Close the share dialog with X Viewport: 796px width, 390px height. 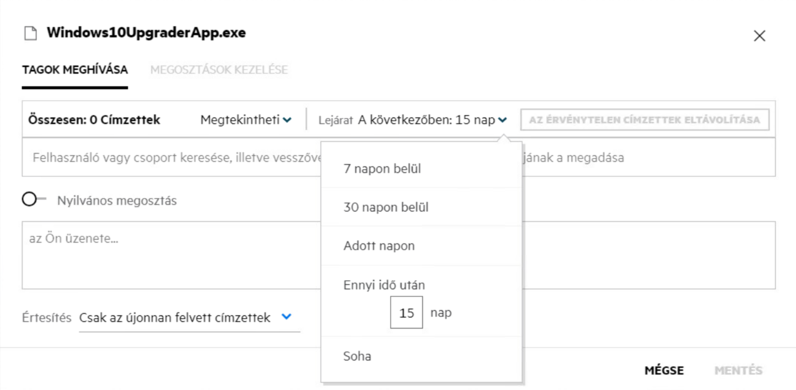pyautogui.click(x=759, y=36)
